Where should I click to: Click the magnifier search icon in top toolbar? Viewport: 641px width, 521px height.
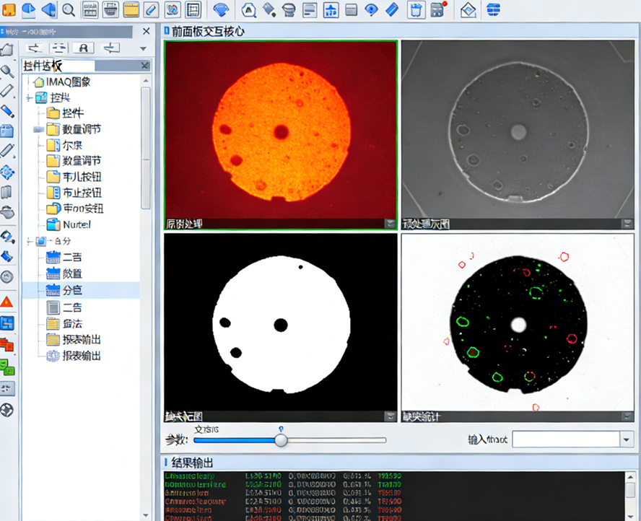tap(69, 9)
